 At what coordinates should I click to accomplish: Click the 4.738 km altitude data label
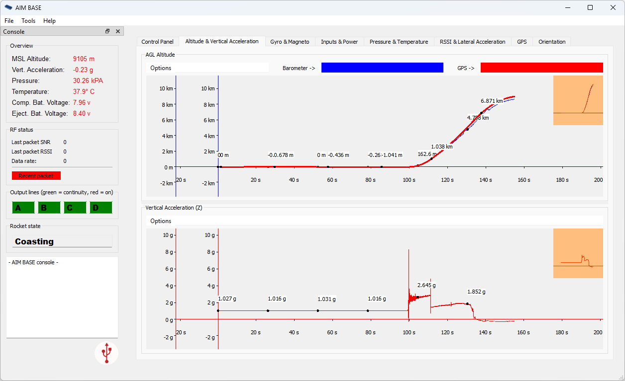click(x=478, y=118)
